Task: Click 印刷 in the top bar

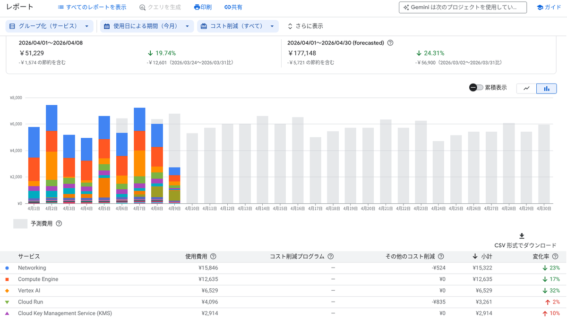Action: pyautogui.click(x=203, y=8)
